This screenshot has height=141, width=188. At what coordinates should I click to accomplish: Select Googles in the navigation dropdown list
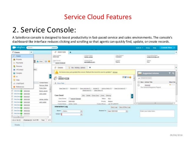click(22, 73)
